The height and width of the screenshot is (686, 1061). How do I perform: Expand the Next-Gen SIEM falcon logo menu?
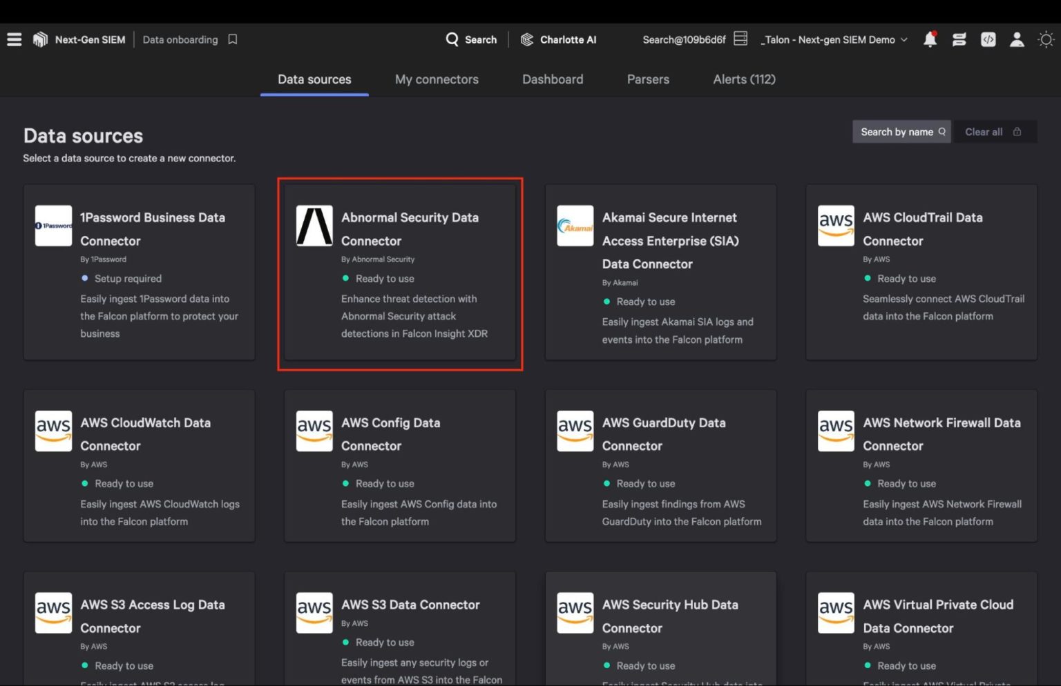[x=40, y=39]
